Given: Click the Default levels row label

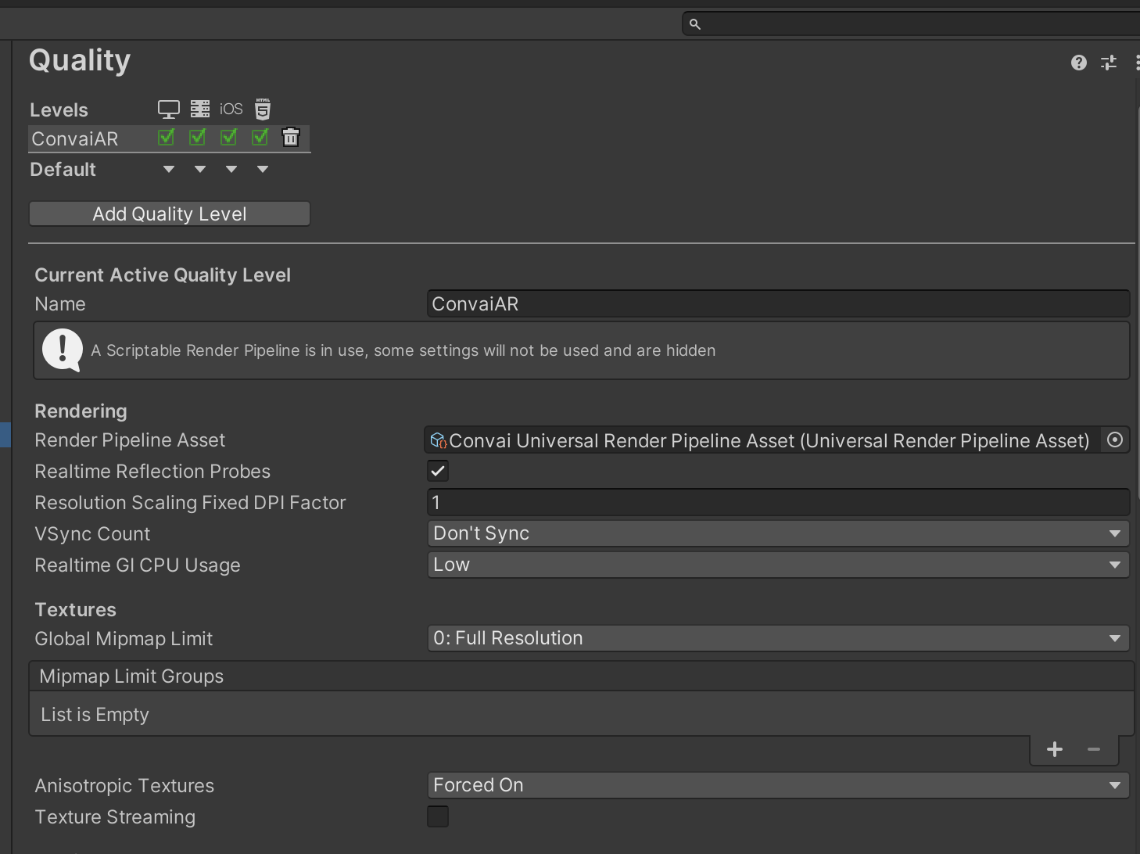Looking at the screenshot, I should 63,170.
